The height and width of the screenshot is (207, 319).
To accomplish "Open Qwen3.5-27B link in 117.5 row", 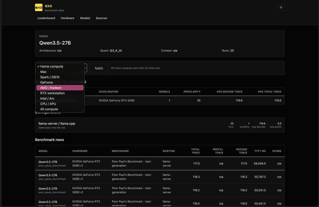I will click(48, 162).
